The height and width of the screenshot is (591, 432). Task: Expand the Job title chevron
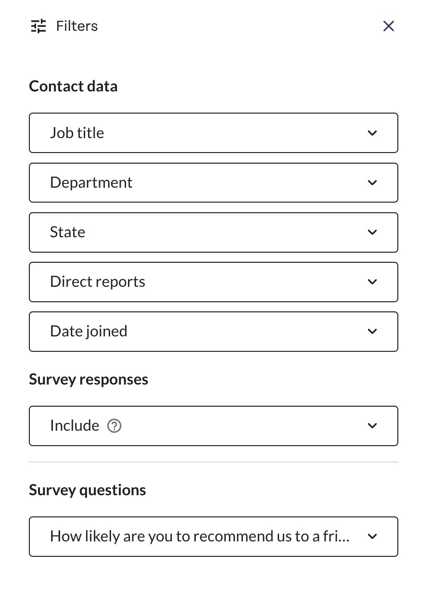coord(372,133)
